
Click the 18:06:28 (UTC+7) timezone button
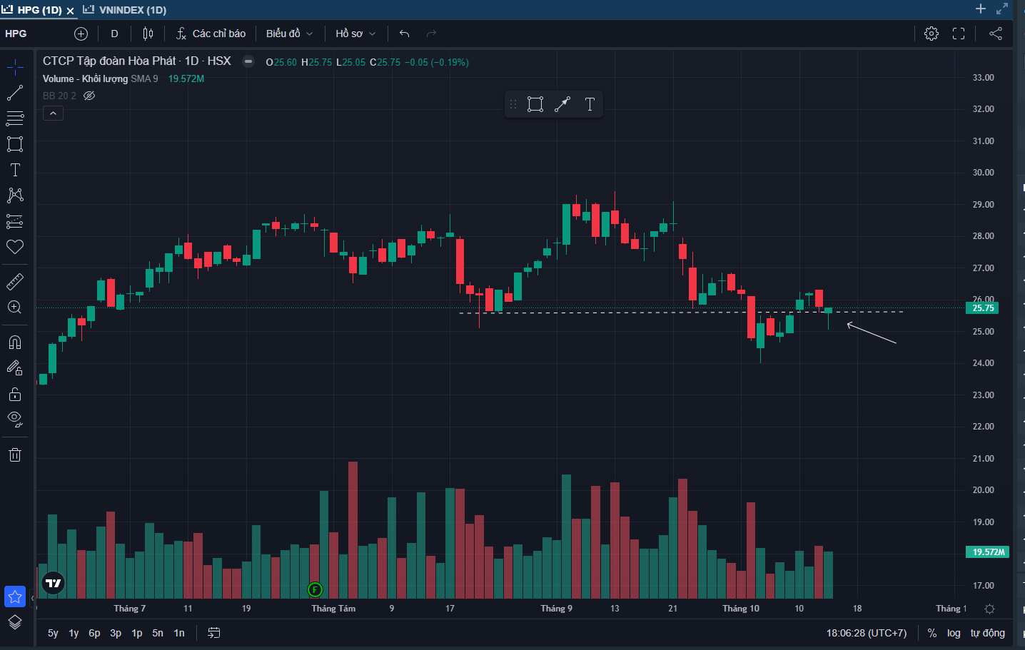coord(867,633)
